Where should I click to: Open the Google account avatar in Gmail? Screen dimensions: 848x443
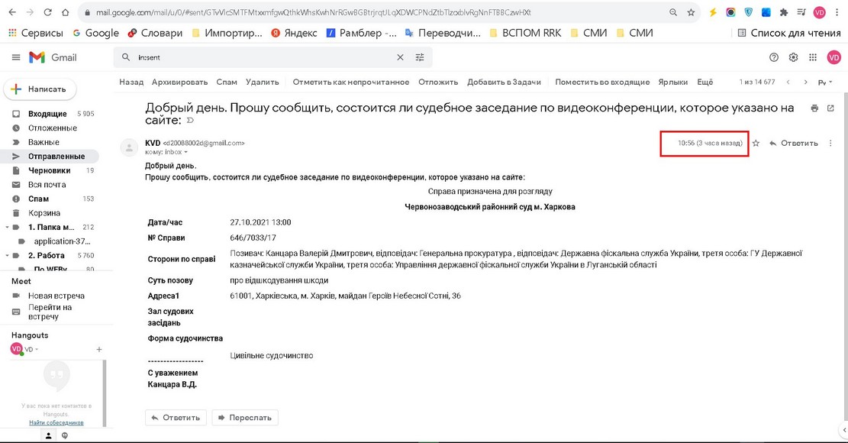click(833, 57)
